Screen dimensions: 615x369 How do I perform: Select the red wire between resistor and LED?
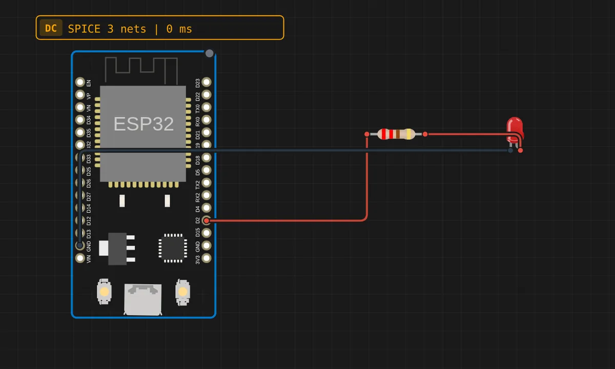471,134
